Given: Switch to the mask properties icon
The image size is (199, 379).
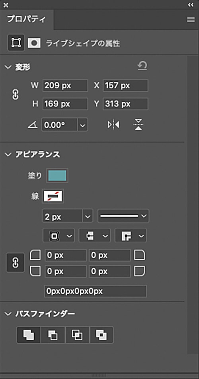Looking at the screenshot, I should (x=34, y=43).
